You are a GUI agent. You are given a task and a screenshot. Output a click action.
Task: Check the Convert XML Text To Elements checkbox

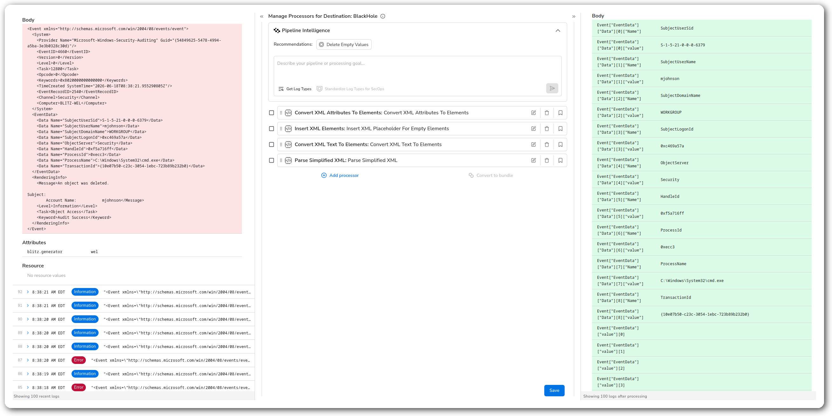click(271, 144)
